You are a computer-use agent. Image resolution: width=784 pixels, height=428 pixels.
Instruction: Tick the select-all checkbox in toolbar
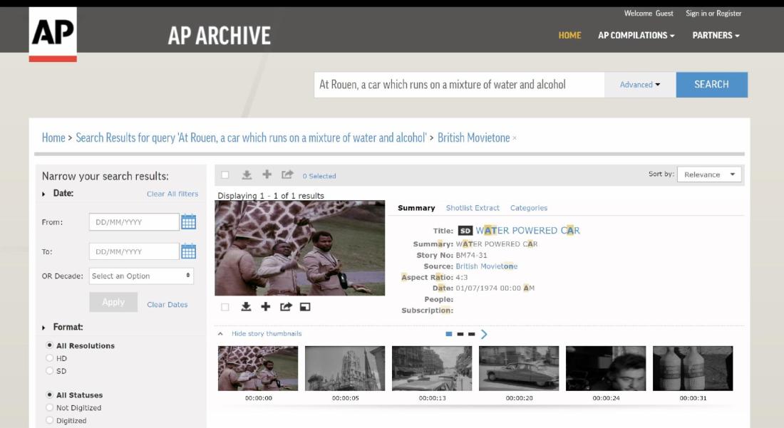225,174
